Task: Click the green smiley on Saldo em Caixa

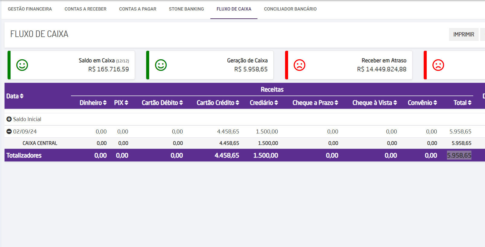Action: coord(22,65)
